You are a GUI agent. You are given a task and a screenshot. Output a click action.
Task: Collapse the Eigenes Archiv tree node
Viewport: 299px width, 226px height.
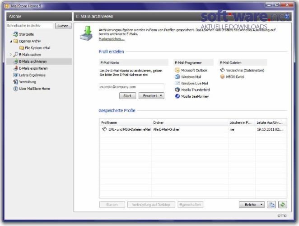[x=11, y=41]
